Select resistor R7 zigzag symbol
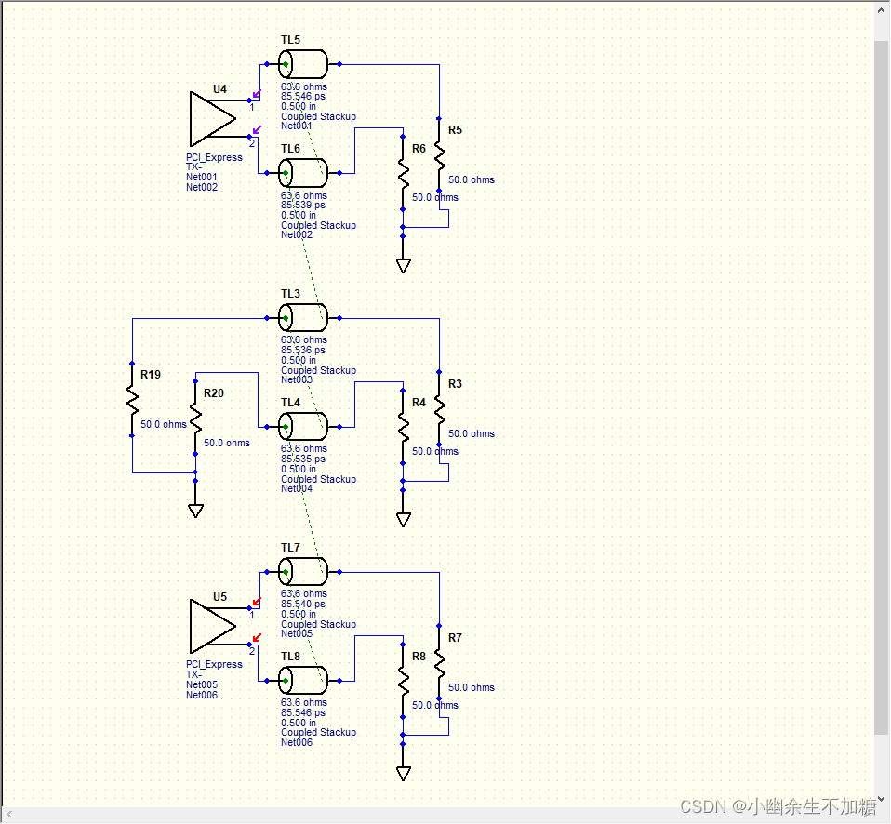Screen dimensions: 891x824 (439, 662)
